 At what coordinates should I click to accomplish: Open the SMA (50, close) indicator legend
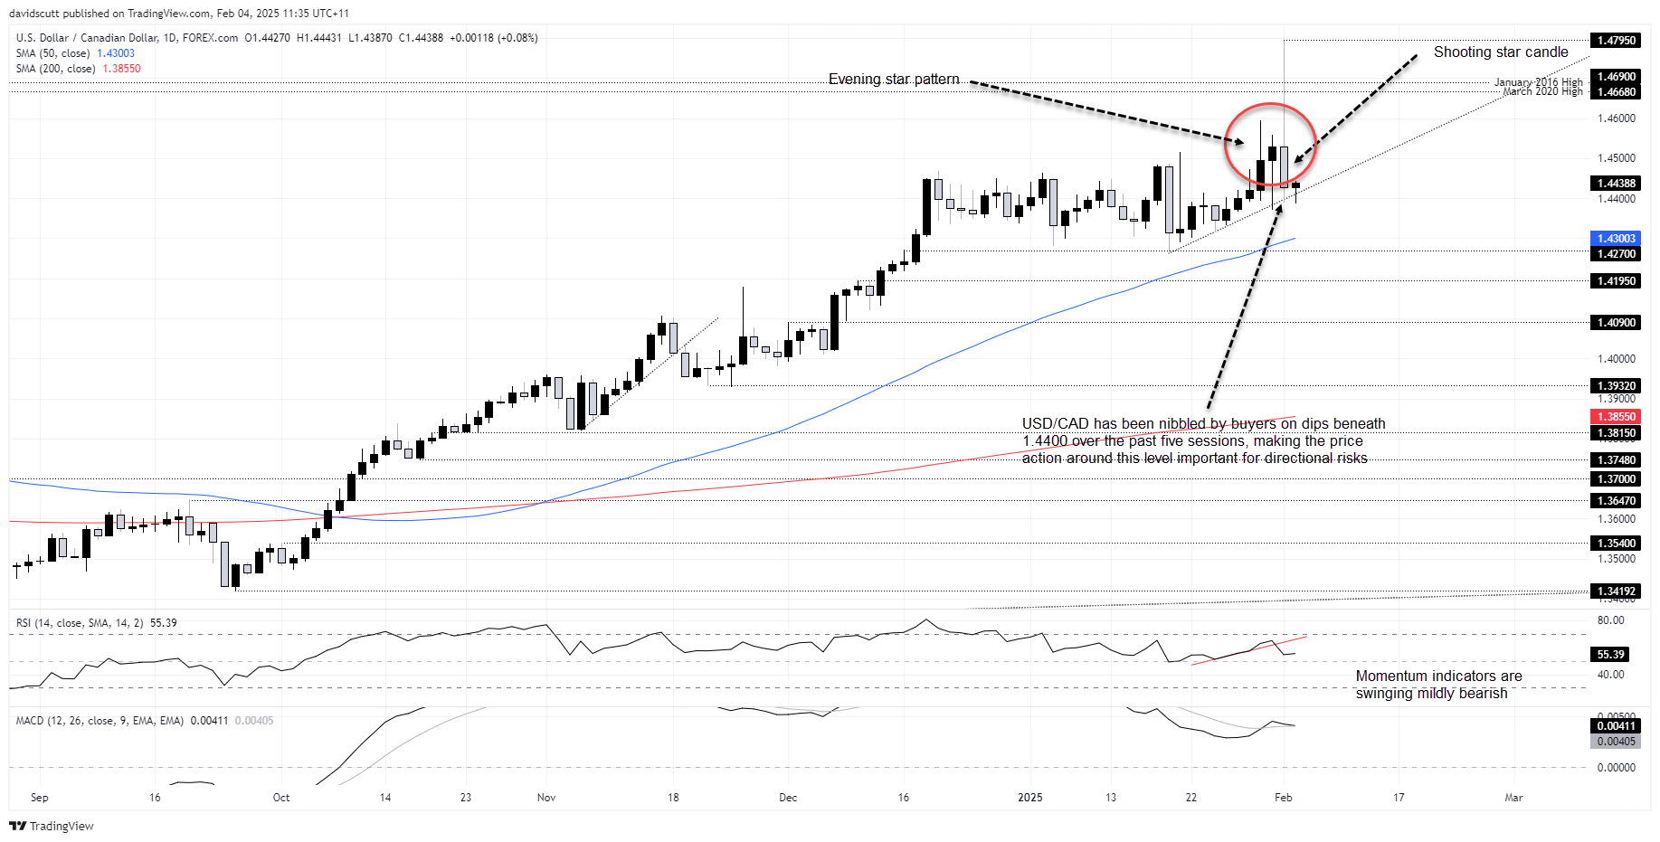(75, 53)
